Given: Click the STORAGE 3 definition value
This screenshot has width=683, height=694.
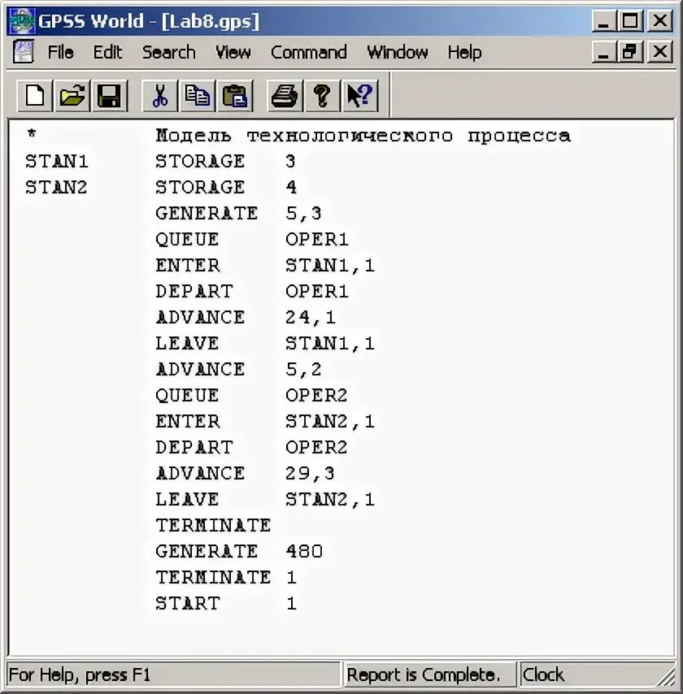Looking at the screenshot, I should pos(290,161).
